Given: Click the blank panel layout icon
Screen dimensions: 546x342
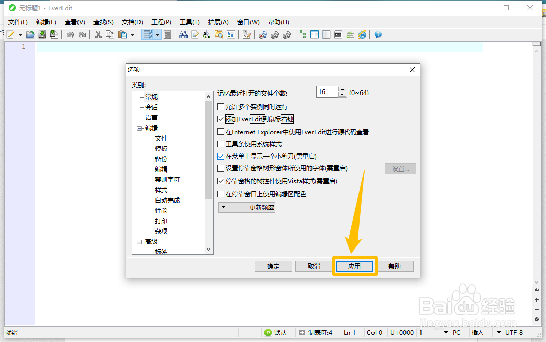Looking at the screenshot, I should coord(326,35).
